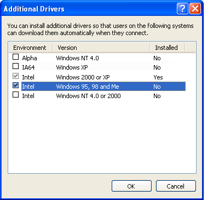The image size is (219, 200).
Task: Dismiss dialog with the Cancel button
Action: coord(176,186)
